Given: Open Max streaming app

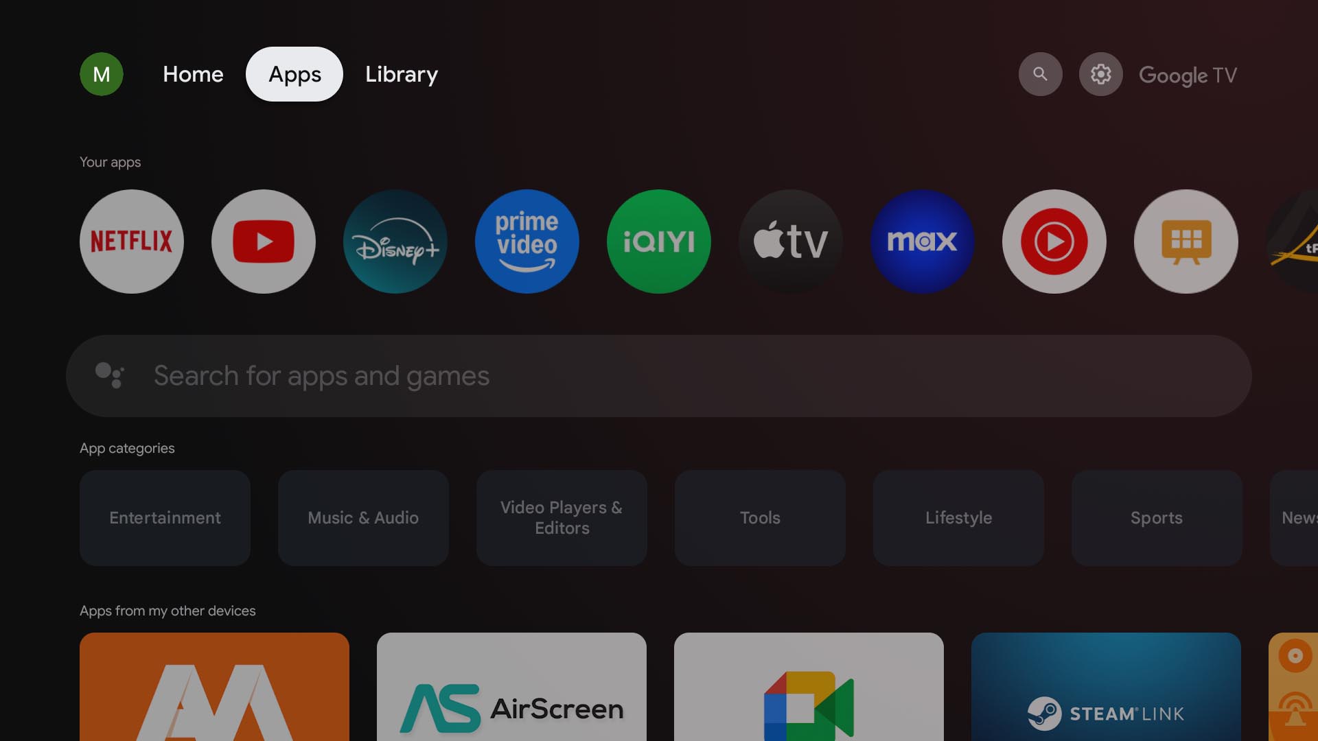Looking at the screenshot, I should tap(923, 239).
